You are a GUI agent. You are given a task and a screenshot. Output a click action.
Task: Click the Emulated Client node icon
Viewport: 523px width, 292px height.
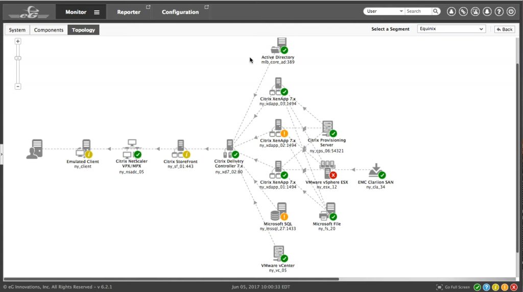pyautogui.click(x=84, y=149)
